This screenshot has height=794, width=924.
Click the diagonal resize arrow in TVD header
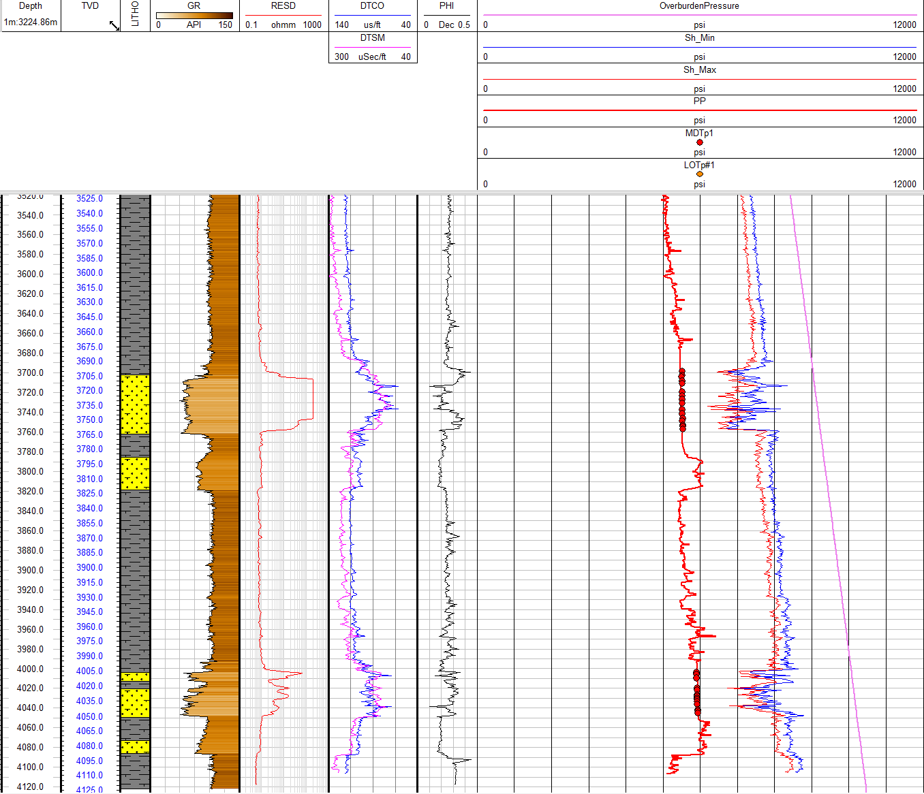114,26
